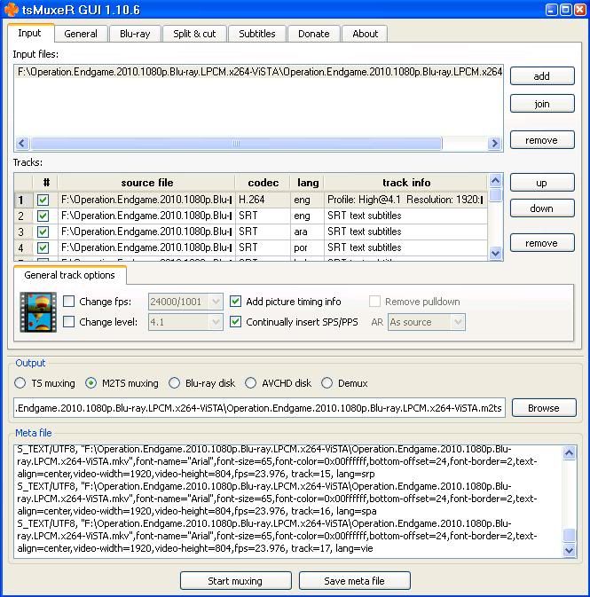This screenshot has height=597, width=590.
Task: Select TS muxing output option
Action: coord(20,383)
